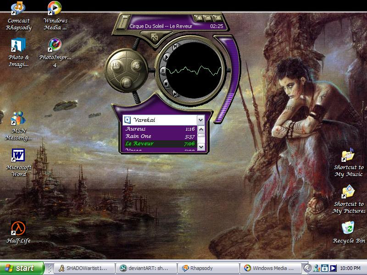This screenshot has width=367, height=275.
Task: Switch to the SHADOWartist1 taskbar window
Action: 84,268
